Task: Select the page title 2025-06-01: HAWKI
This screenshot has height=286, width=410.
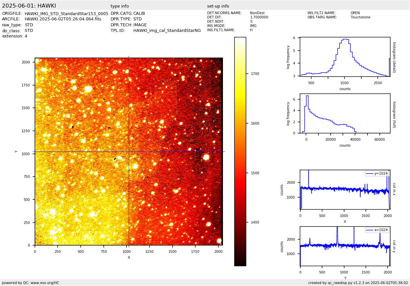Action: click(x=29, y=6)
